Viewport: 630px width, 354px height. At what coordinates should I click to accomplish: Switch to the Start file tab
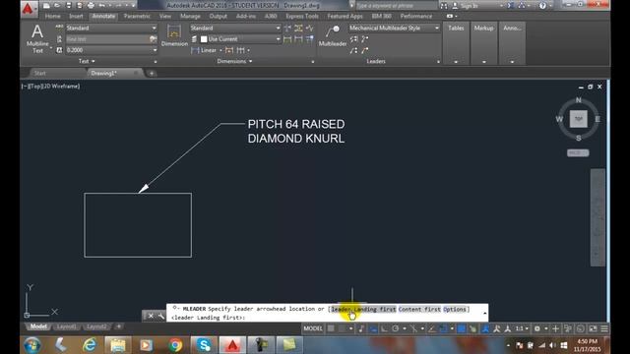[x=40, y=73]
